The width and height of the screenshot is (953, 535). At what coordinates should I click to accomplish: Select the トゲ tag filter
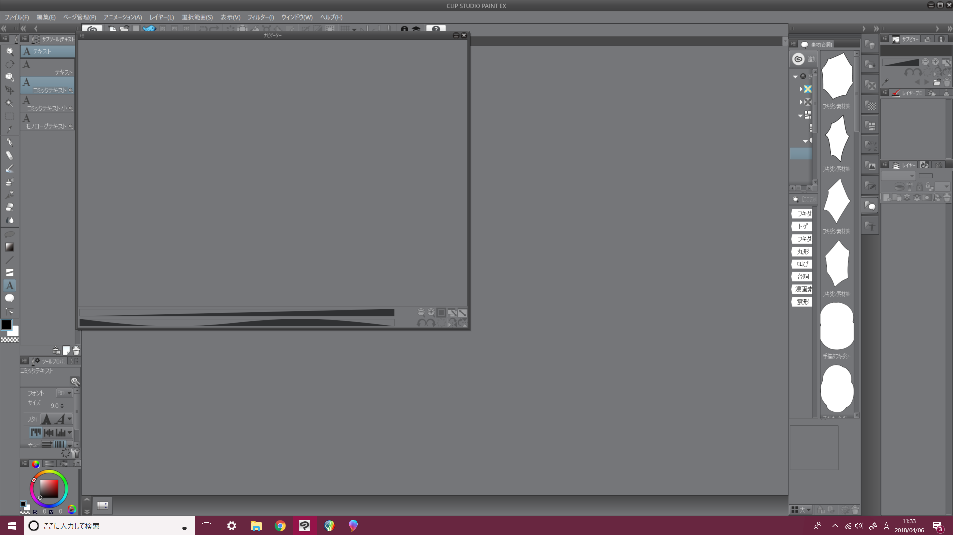click(x=802, y=226)
